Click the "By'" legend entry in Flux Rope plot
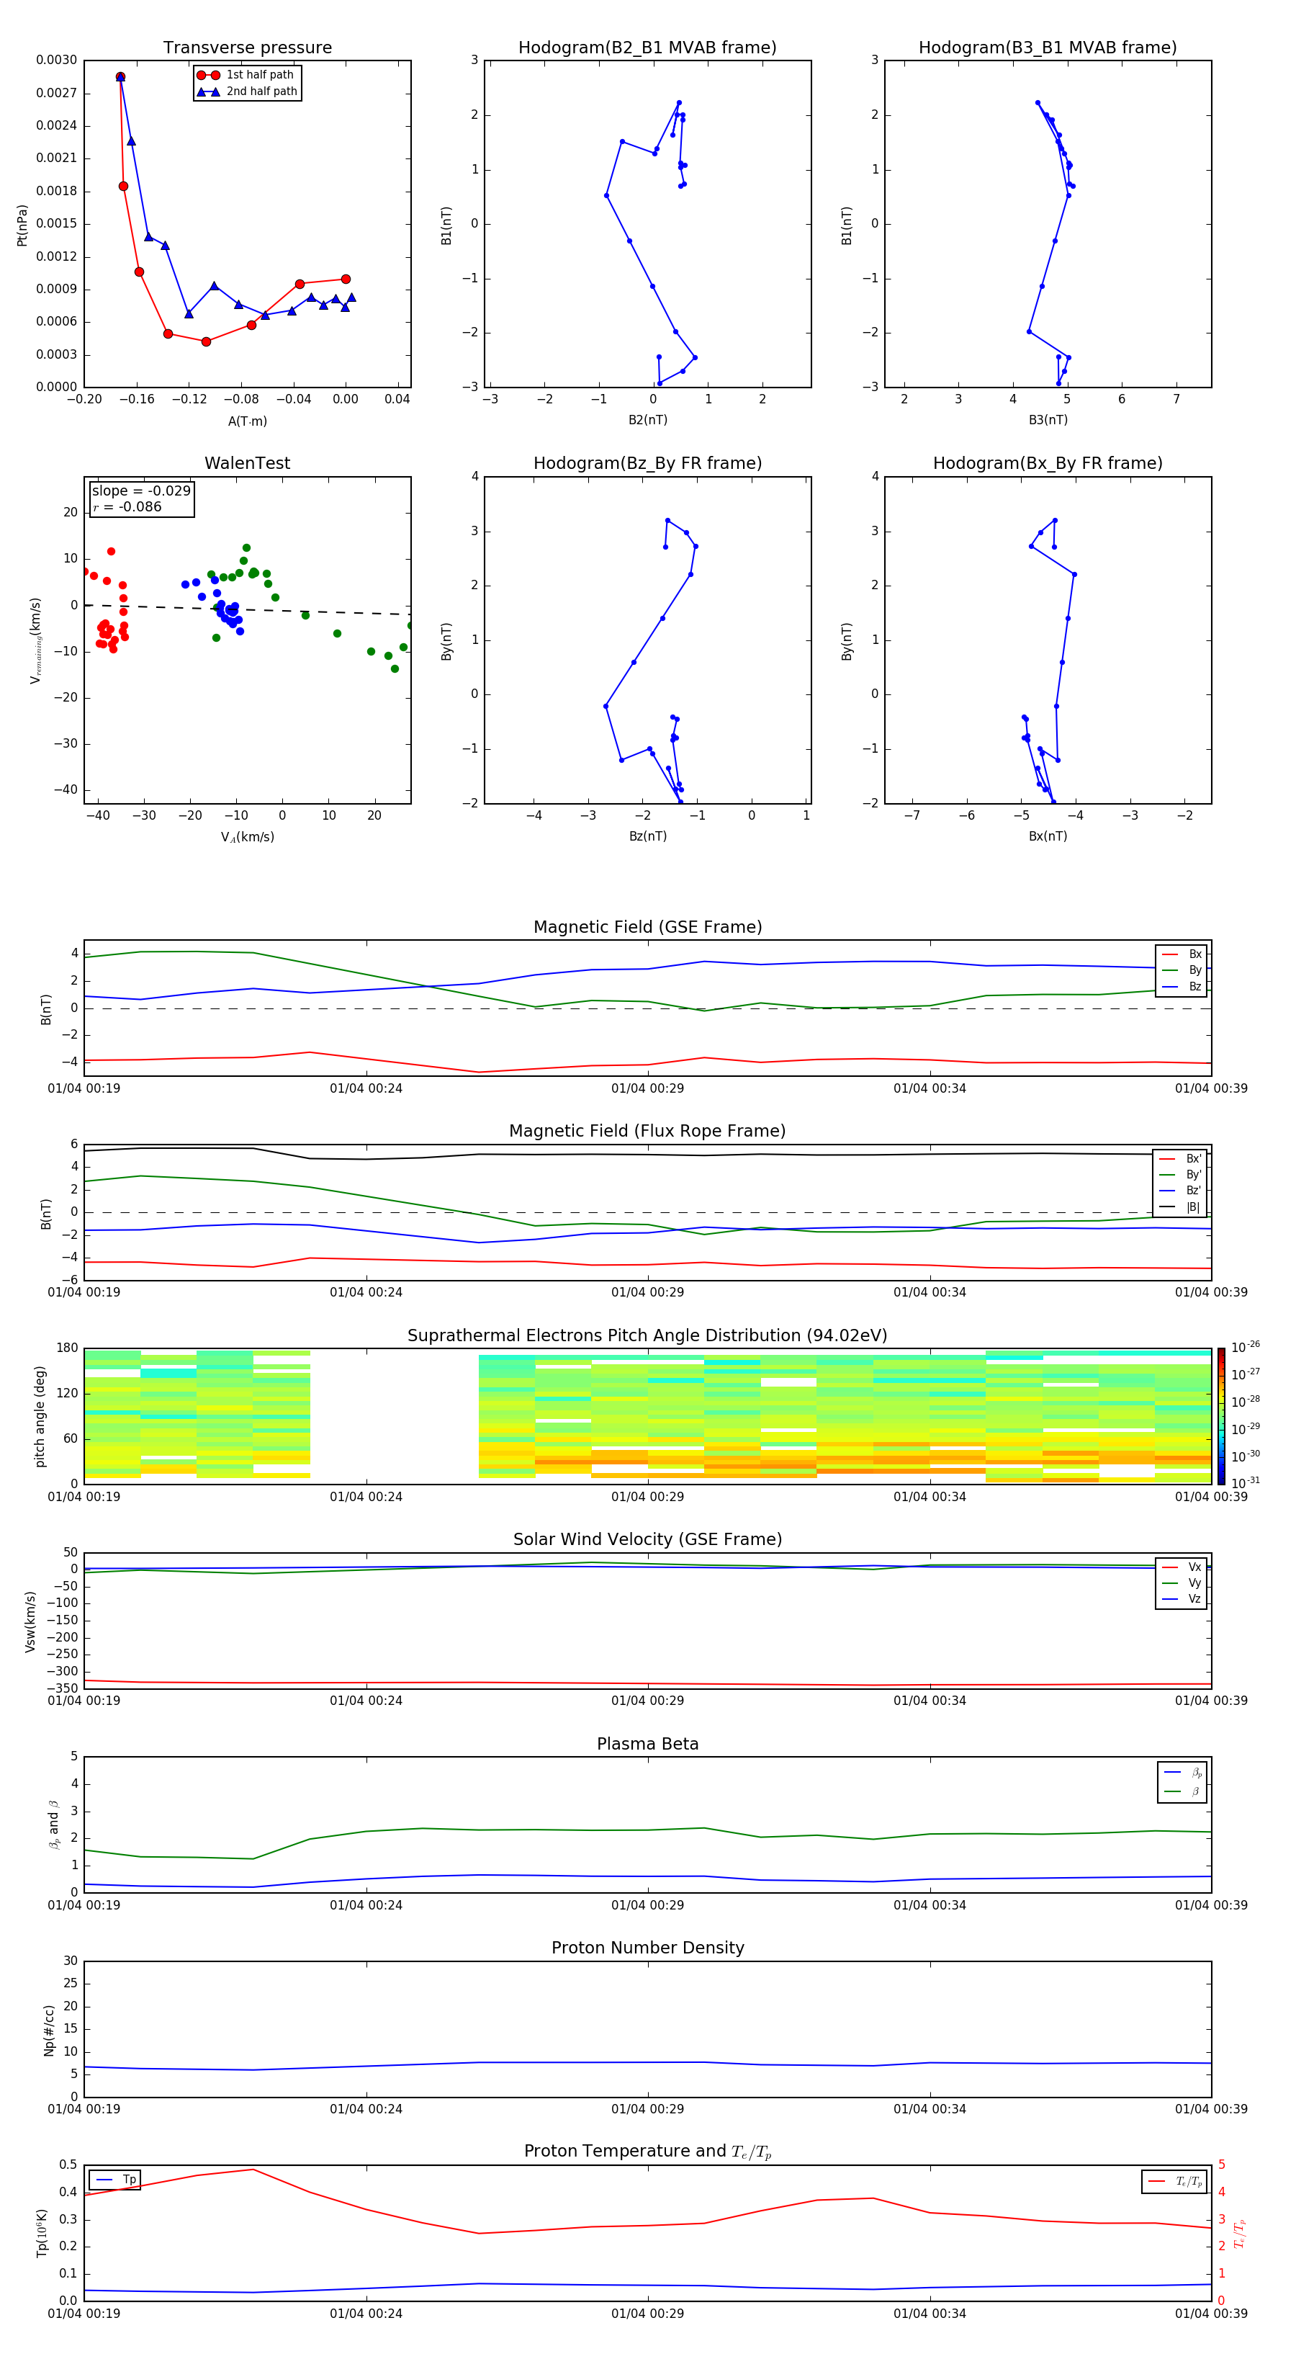Image resolution: width=1296 pixels, height=2377 pixels. 1181,1176
